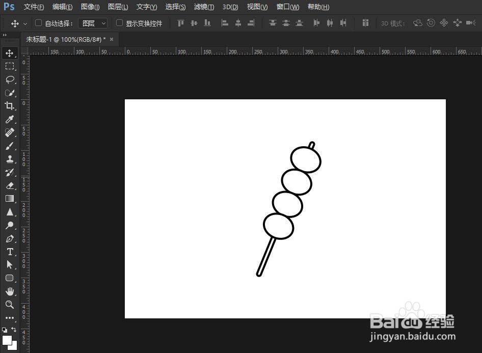Swap foreground and background colors

(14, 330)
